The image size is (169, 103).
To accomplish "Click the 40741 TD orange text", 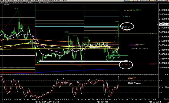I will [132, 78].
